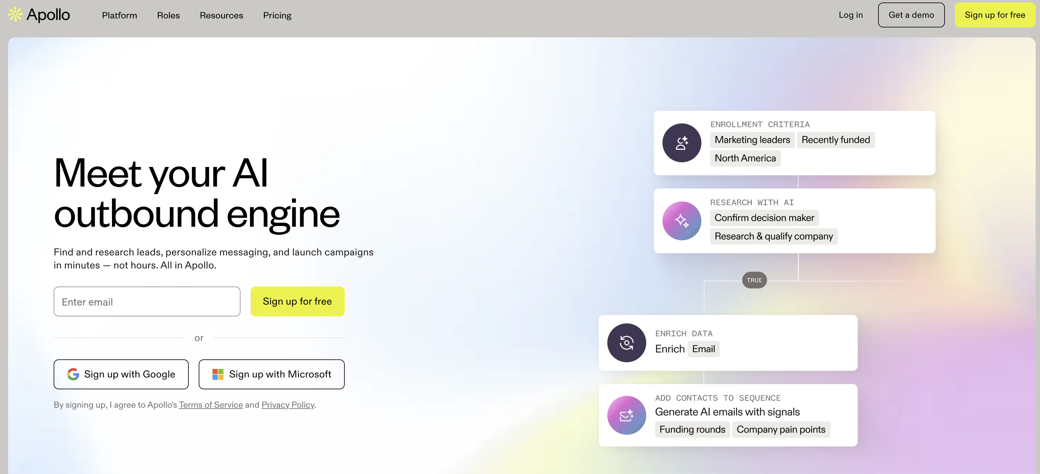Viewport: 1040px width, 474px height.
Task: Click the Google G logo icon
Action: pos(73,374)
